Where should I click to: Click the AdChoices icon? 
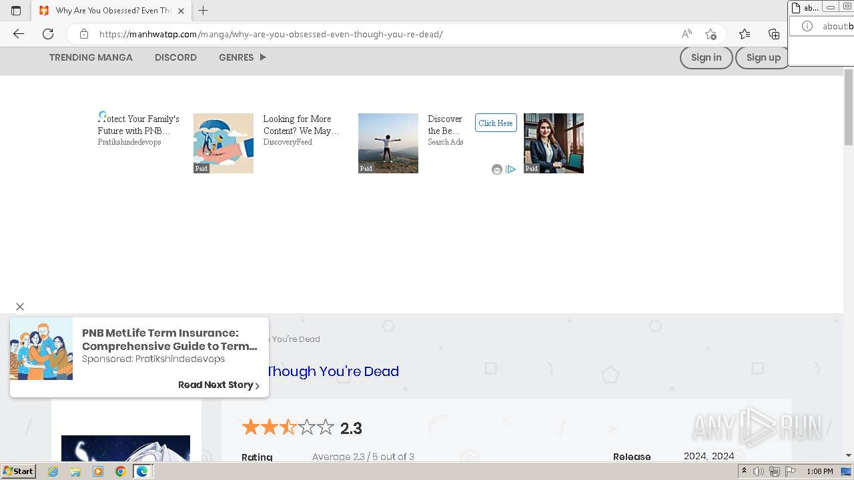click(x=511, y=169)
